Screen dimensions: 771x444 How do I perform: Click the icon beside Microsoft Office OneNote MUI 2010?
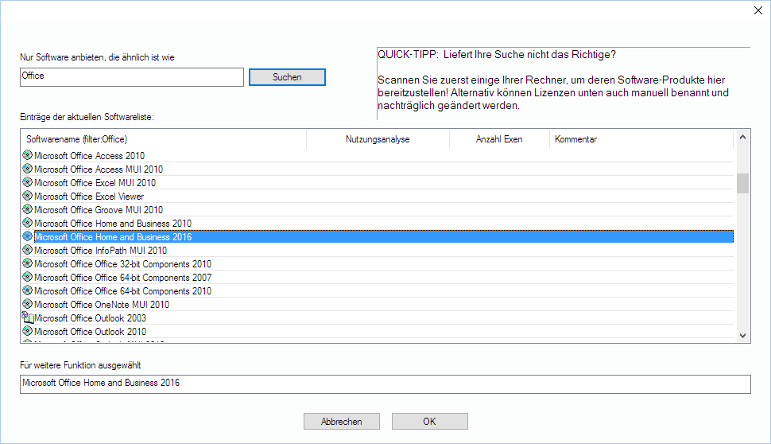28,304
